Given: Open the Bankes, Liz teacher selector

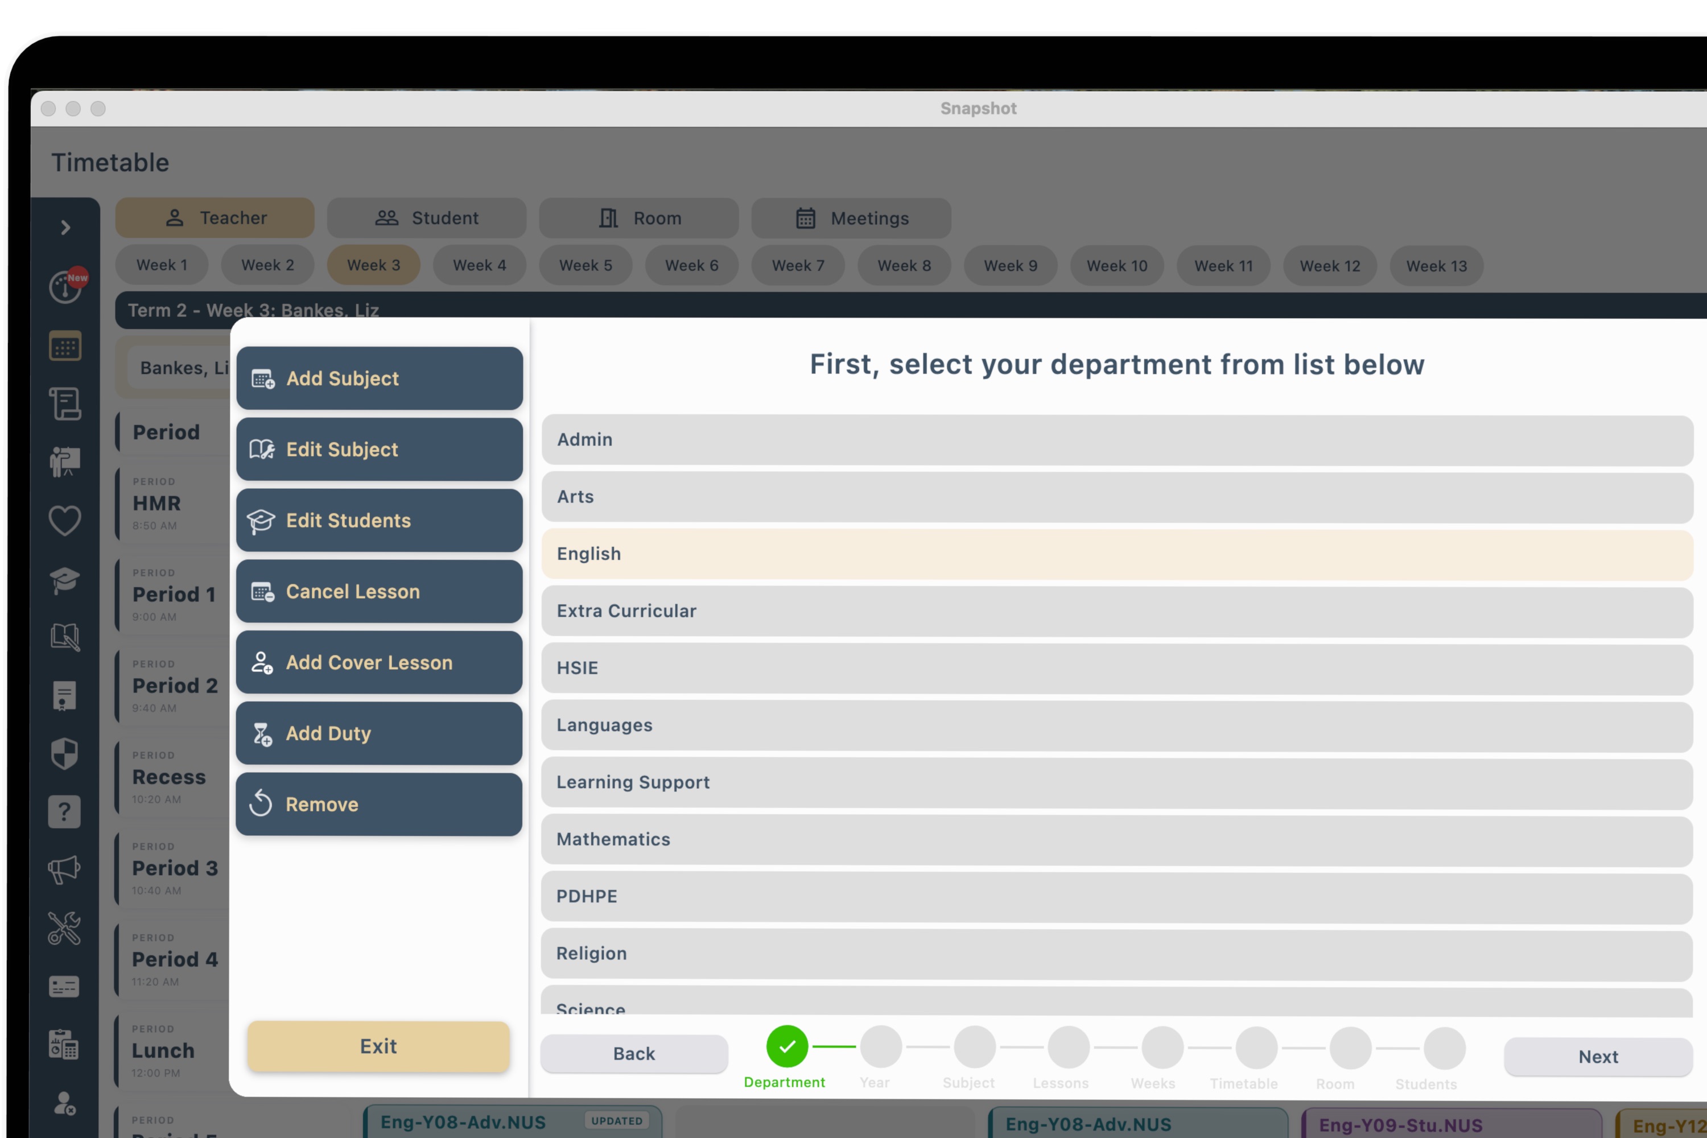Looking at the screenshot, I should point(179,368).
